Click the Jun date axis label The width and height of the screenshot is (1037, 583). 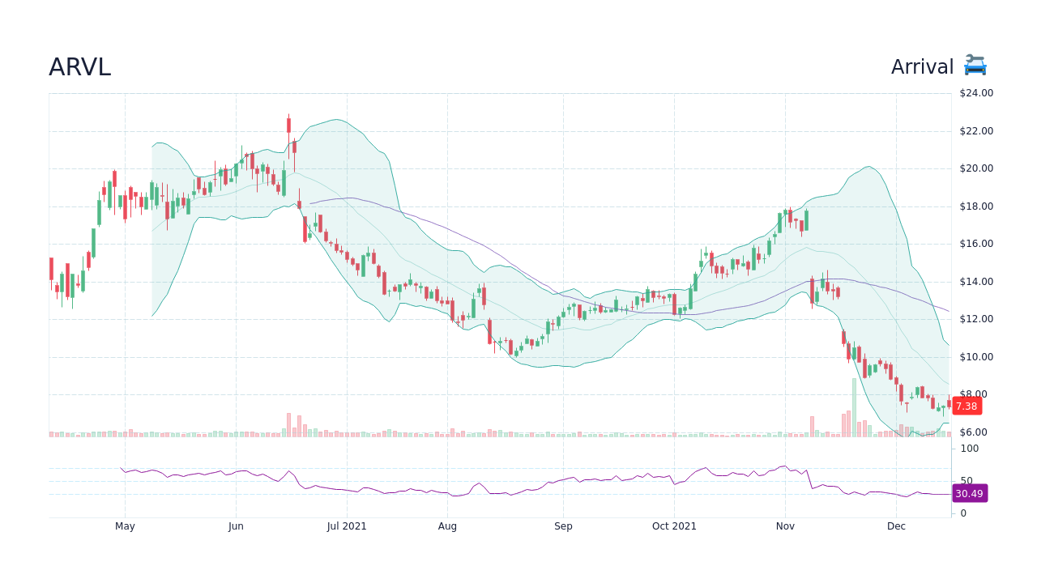pyautogui.click(x=236, y=526)
